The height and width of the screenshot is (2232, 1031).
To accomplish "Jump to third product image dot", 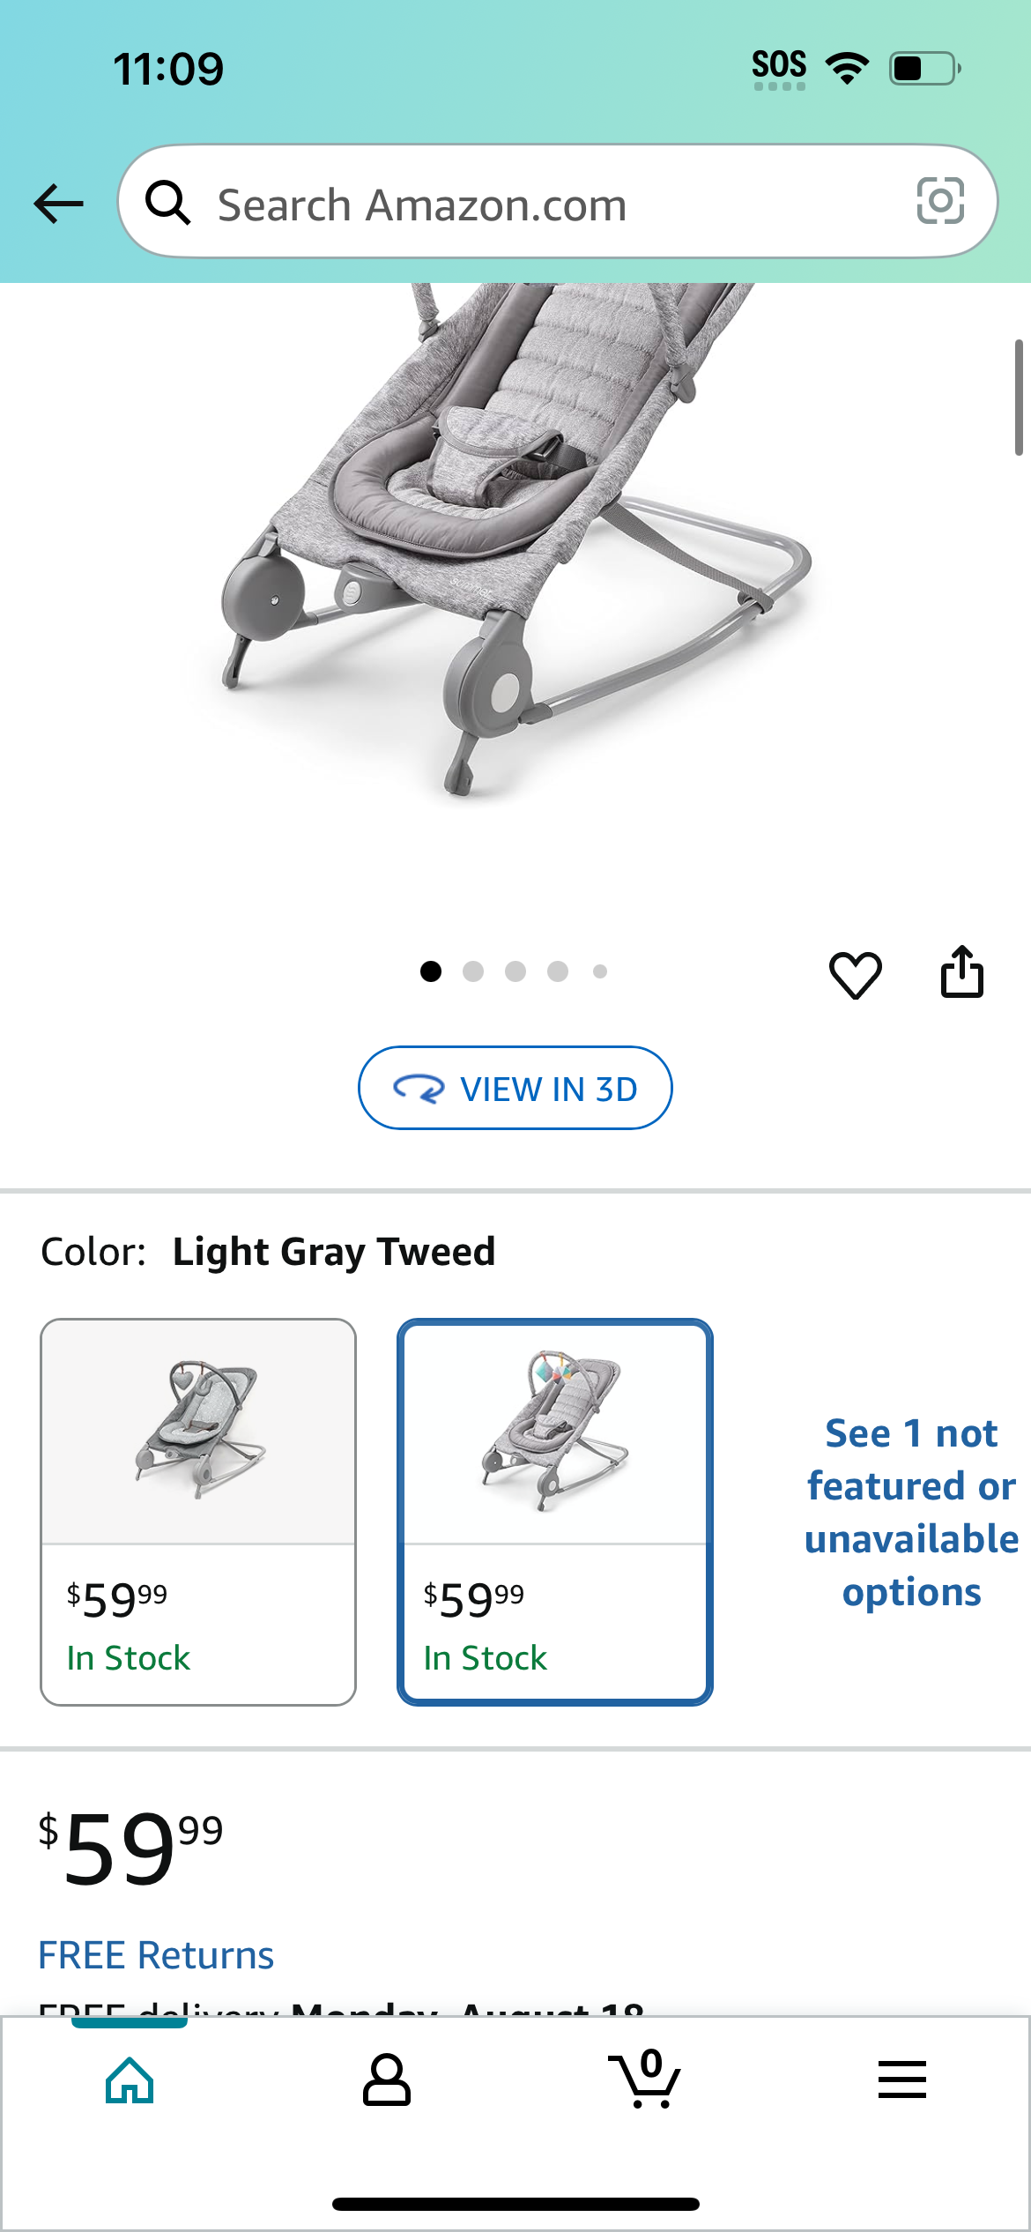I will pos(515,971).
